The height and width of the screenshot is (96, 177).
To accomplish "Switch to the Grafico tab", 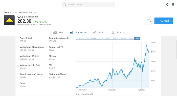I will pyautogui.click(x=99, y=33).
